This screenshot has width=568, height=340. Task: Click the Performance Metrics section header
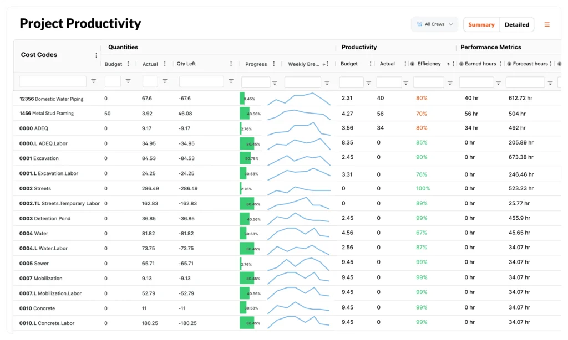[x=491, y=47]
